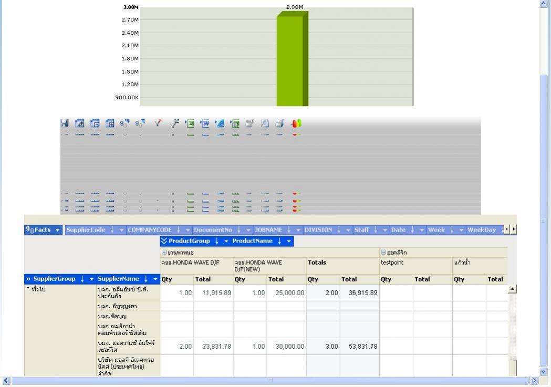The image size is (551, 387).
Task: Click the green spreadsheet icon left of printer-stack icon
Action: point(235,123)
